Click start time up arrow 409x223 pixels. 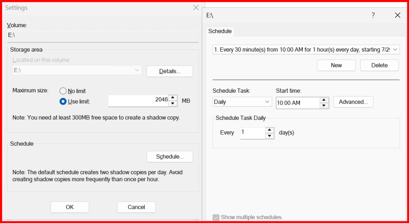(324, 100)
